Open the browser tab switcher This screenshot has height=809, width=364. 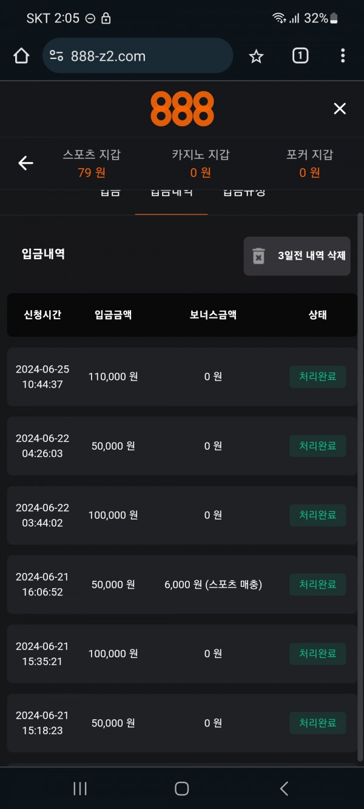300,56
